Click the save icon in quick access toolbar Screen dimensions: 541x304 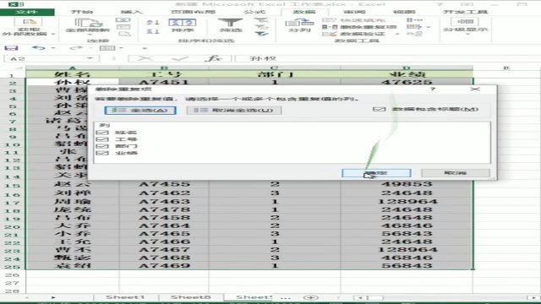[x=11, y=48]
